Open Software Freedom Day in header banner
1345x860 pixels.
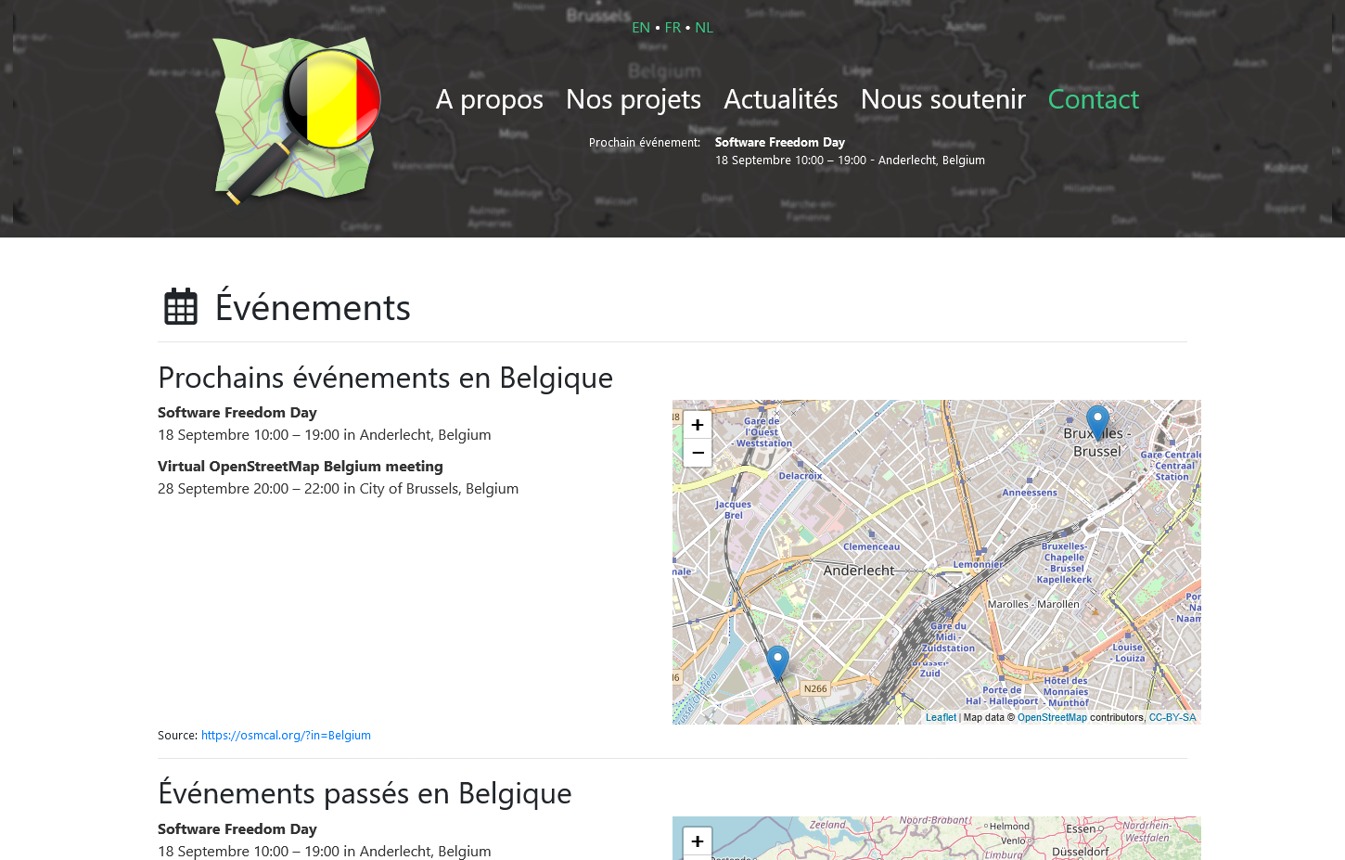[779, 142]
